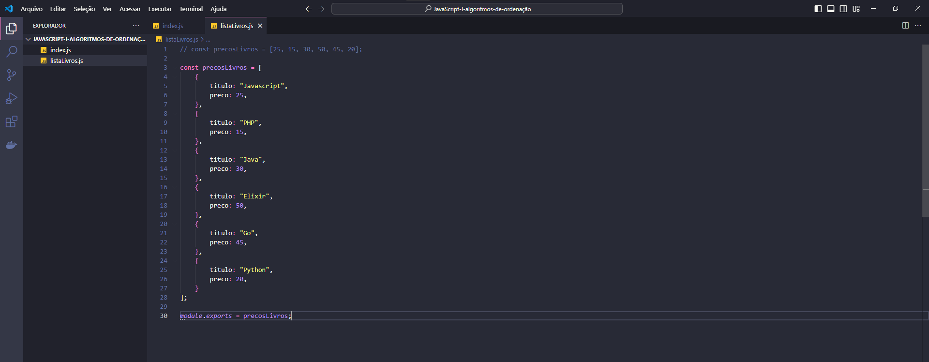929x362 pixels.
Task: Open the Terminal menu
Action: (x=191, y=9)
